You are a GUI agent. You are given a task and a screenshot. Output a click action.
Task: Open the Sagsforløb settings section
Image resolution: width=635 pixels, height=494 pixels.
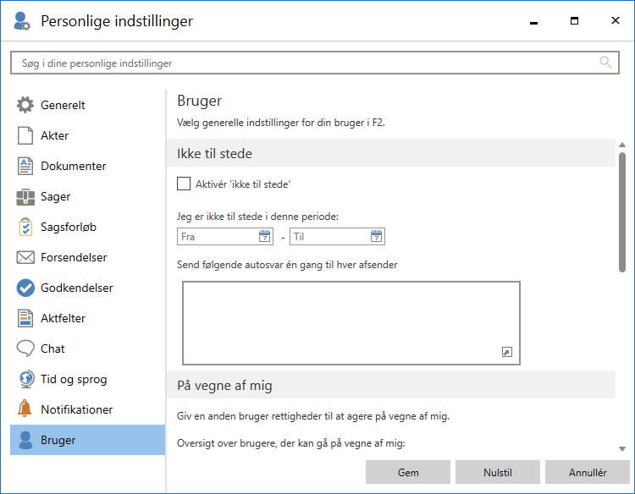(x=87, y=227)
